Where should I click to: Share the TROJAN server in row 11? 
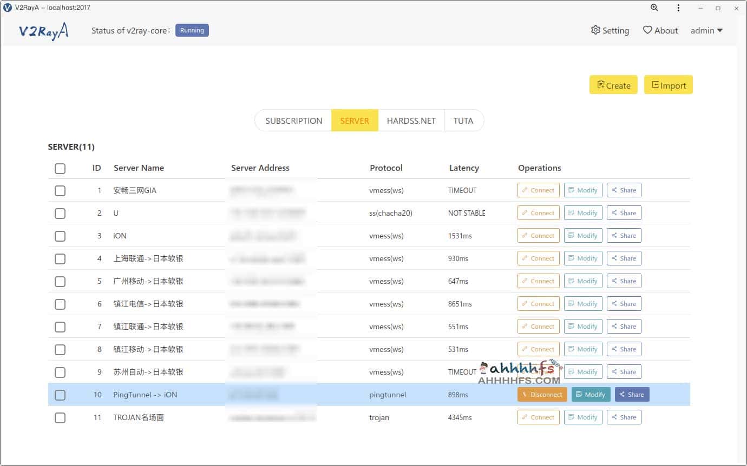pos(624,417)
